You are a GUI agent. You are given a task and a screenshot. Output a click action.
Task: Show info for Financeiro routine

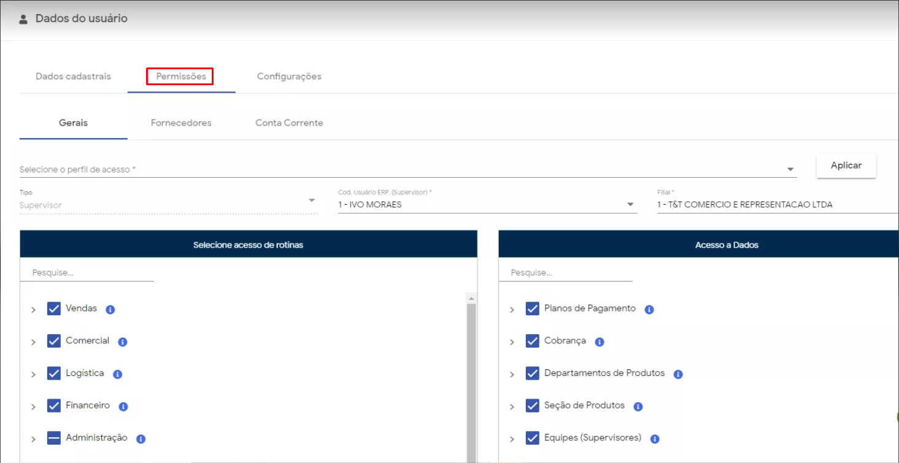pos(123,407)
